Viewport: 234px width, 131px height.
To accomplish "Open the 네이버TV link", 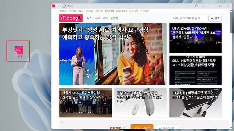I will (x=89, y=11).
